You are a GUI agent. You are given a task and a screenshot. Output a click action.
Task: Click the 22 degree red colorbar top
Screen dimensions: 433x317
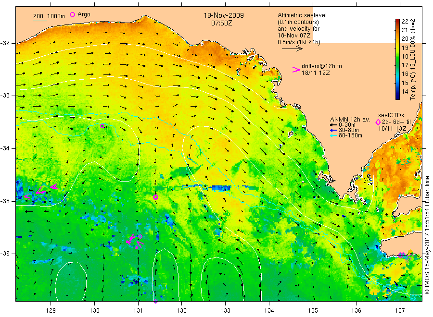click(397, 21)
